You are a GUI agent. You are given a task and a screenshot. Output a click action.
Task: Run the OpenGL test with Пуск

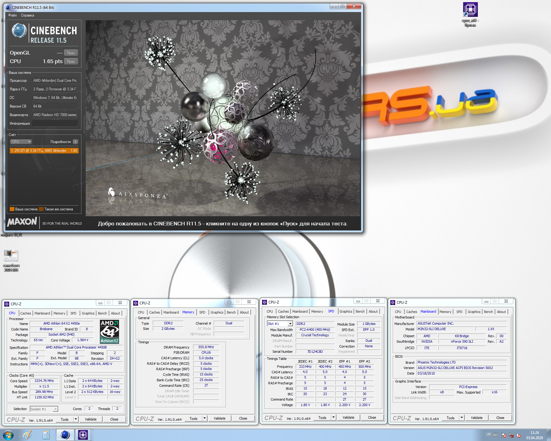(x=71, y=53)
